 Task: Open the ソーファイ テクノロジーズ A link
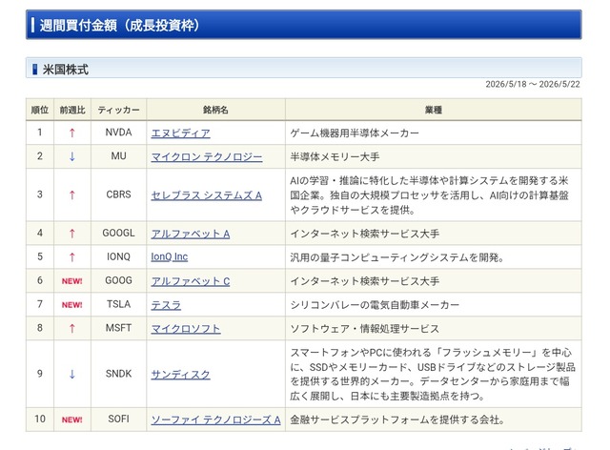click(x=215, y=419)
